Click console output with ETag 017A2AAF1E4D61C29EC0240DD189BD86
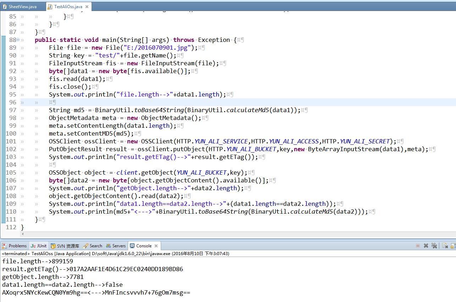Viewport: 456px width, 302px height. click(93, 269)
